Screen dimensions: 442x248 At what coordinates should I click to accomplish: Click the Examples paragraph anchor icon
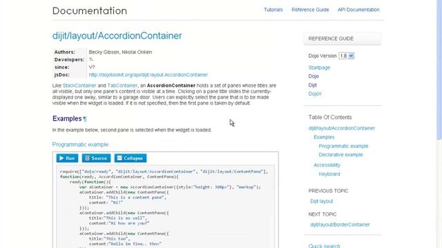pos(85,119)
